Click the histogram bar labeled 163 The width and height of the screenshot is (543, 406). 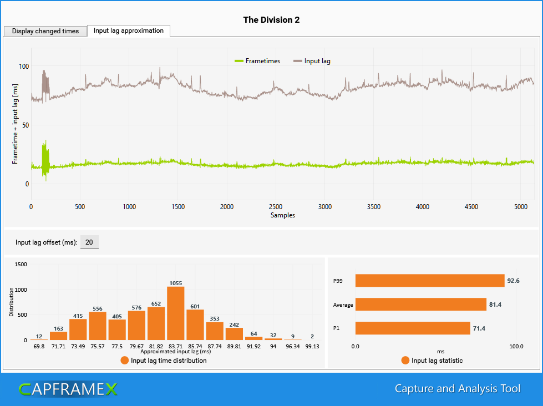coord(59,336)
